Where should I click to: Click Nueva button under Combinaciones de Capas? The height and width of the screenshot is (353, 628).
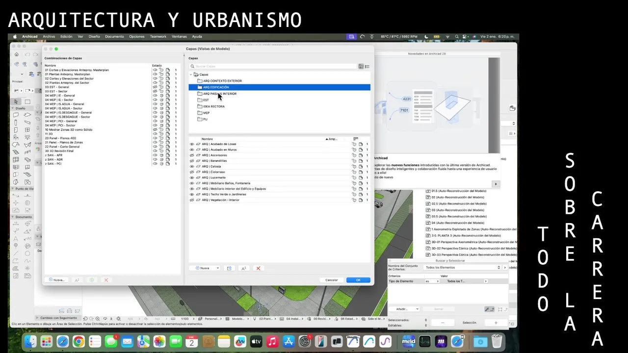pos(56,280)
